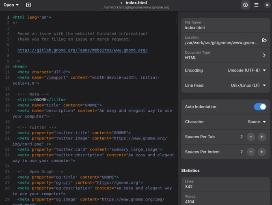Click the "description" name attribute value
The image size is (272, 205).
pyautogui.click(x=60, y=111)
